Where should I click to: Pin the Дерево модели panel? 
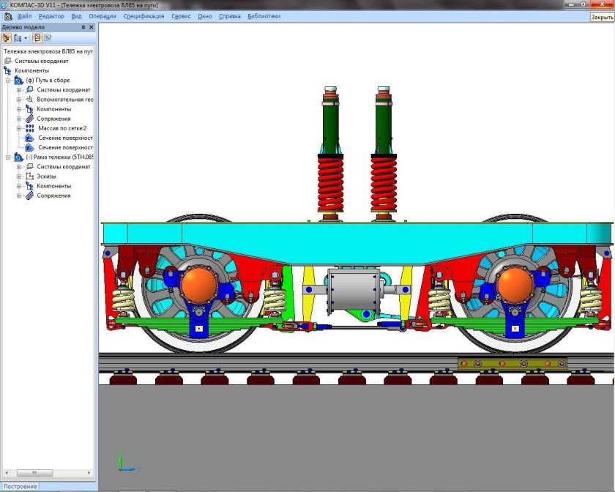(83, 27)
